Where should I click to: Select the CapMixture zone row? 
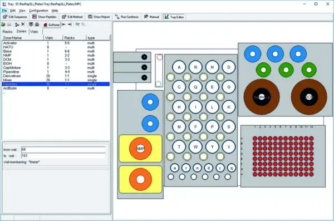(x=56, y=68)
